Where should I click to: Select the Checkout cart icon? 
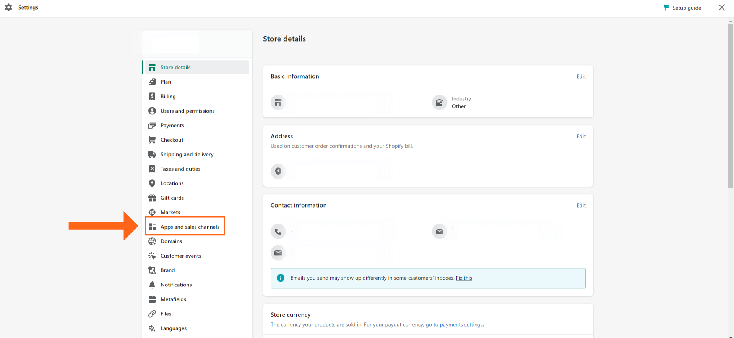[152, 140]
